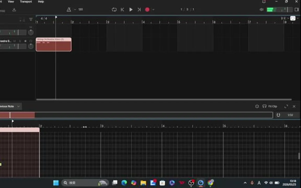The image size is (301, 188).
Task: Click the editor settings gear-like icon
Action: coord(257,106)
